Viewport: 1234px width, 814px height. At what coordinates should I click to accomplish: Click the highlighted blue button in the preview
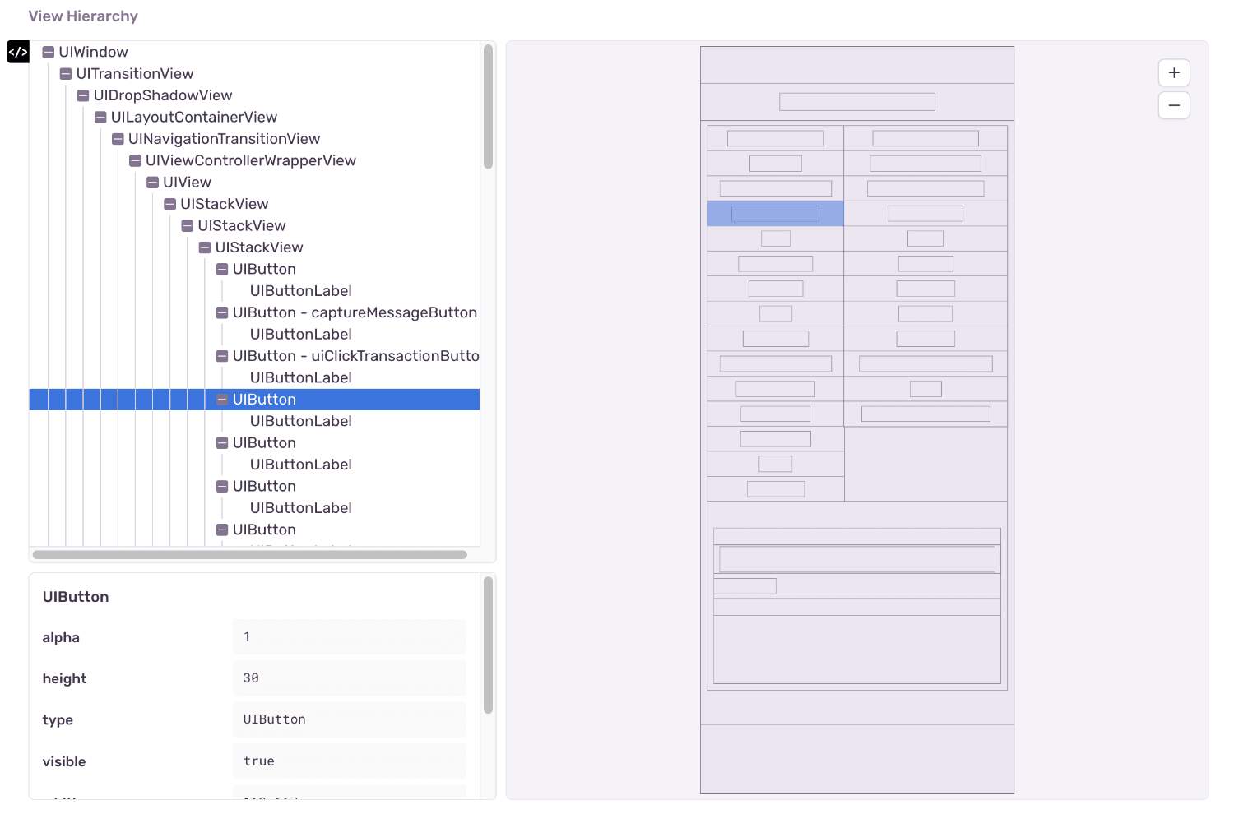774,213
